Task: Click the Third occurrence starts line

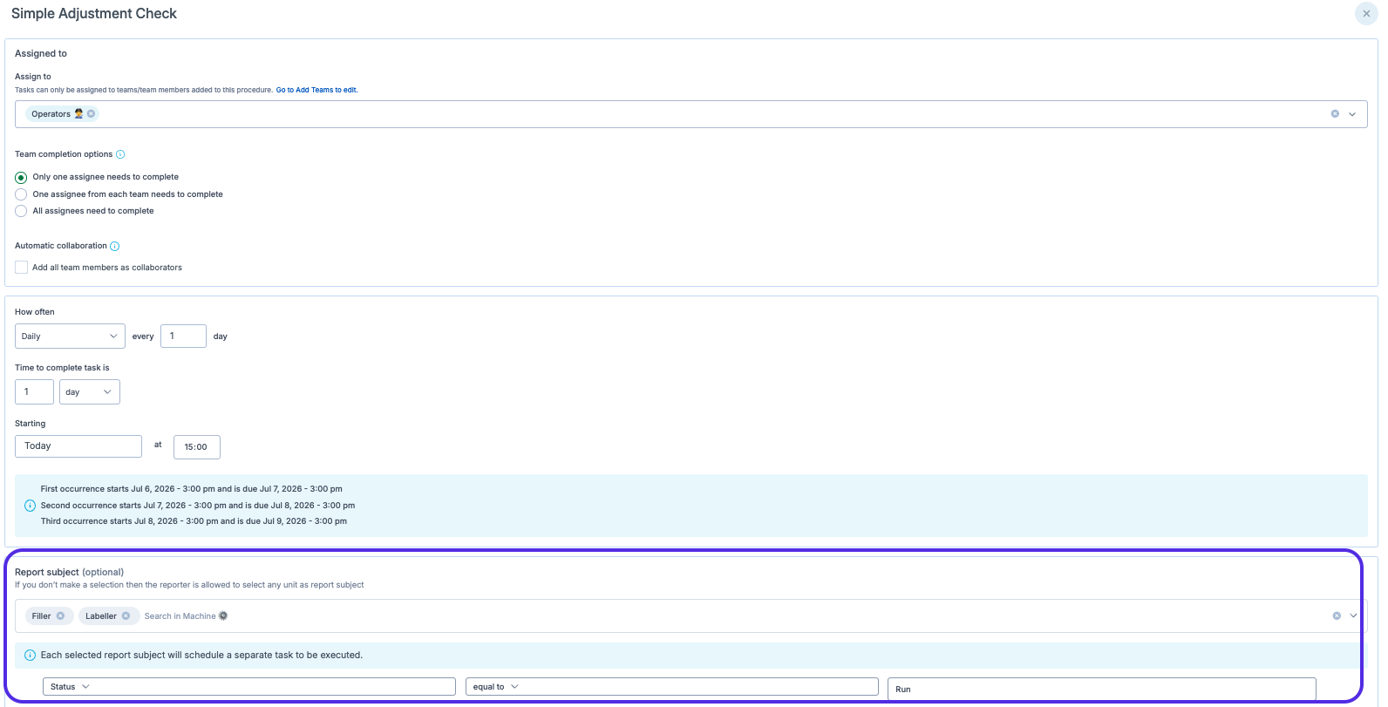Action: pos(194,521)
